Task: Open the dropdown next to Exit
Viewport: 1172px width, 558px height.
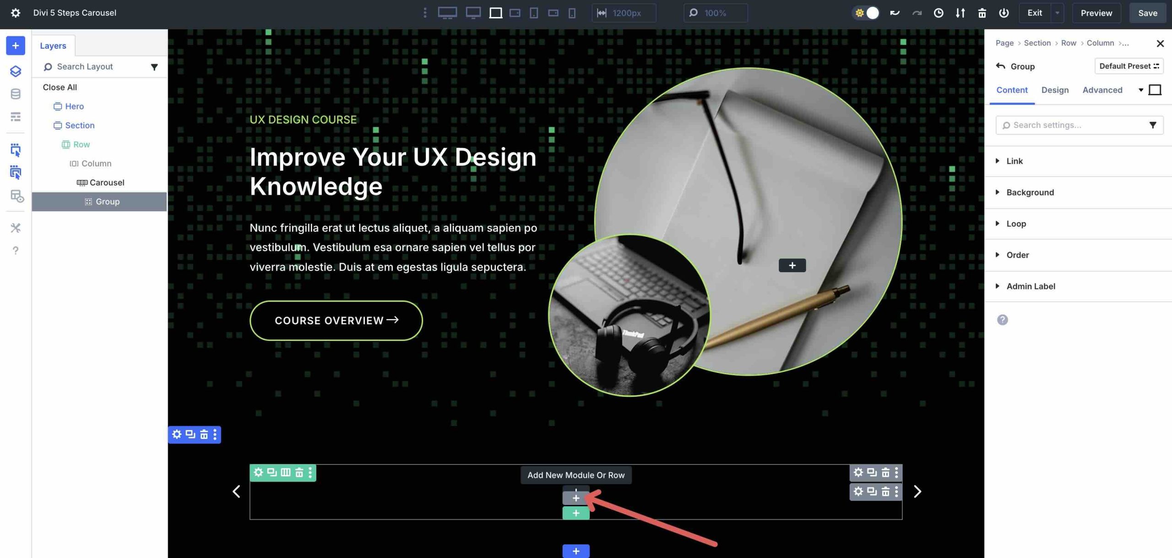Action: tap(1057, 13)
